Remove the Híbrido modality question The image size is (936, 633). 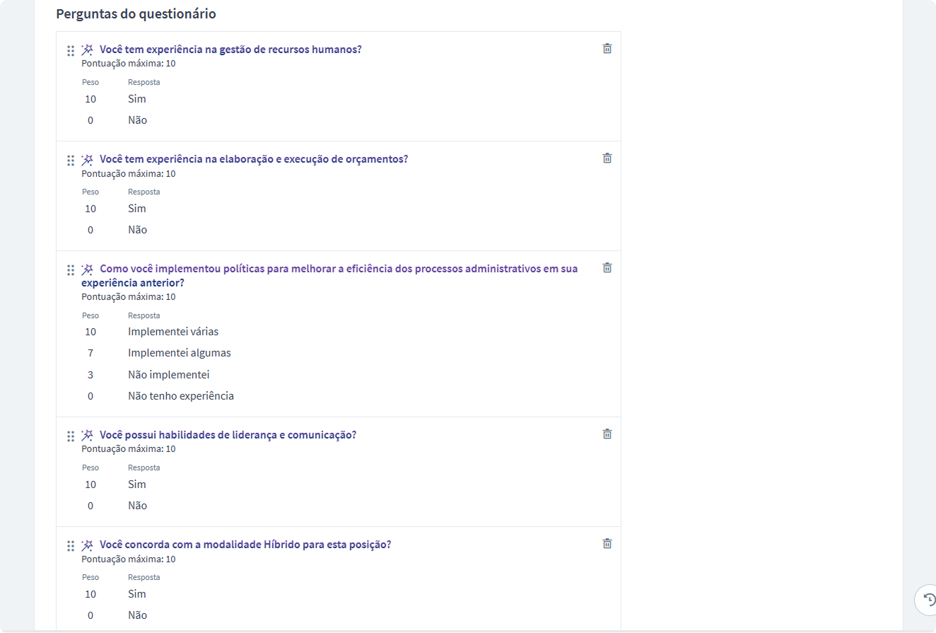point(607,544)
